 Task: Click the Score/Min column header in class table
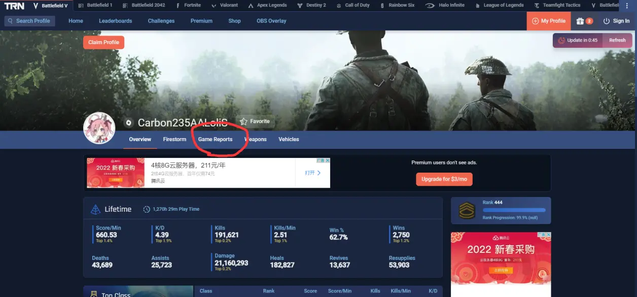(x=339, y=291)
